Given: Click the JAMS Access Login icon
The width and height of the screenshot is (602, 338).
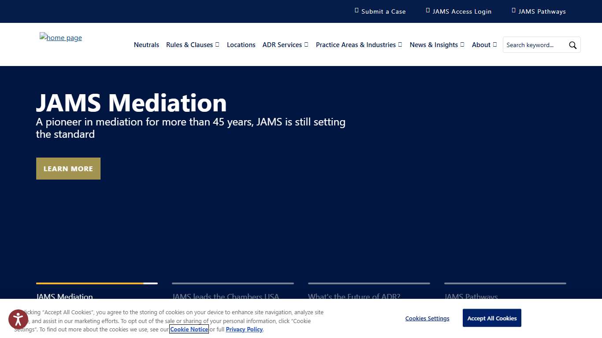Looking at the screenshot, I should coord(427,11).
